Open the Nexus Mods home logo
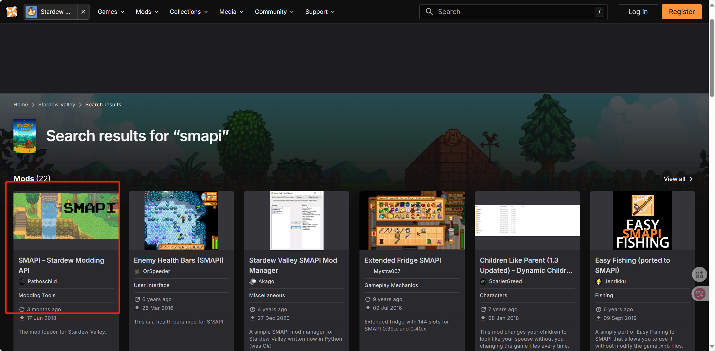 click(x=12, y=12)
